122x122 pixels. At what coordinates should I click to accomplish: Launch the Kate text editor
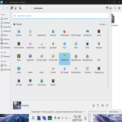coord(64,45)
